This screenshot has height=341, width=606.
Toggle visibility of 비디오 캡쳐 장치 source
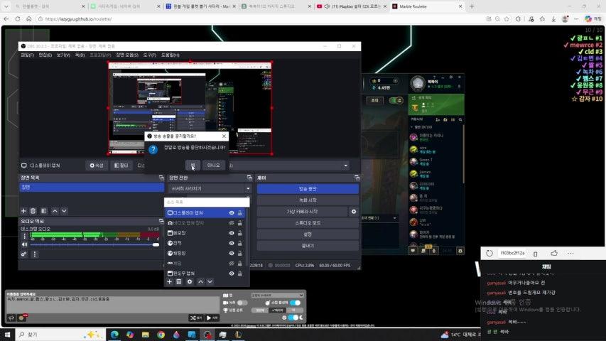point(232,222)
